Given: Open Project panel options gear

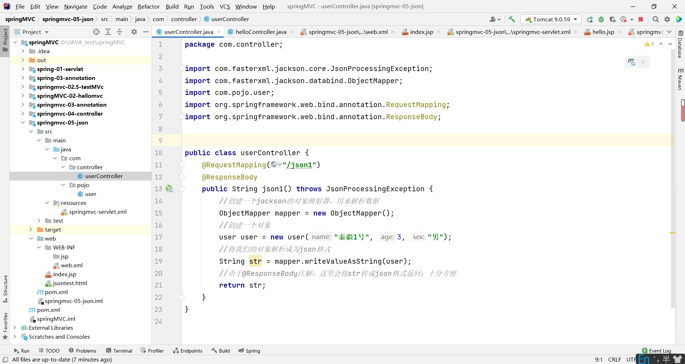Looking at the screenshot, I should click(x=134, y=32).
